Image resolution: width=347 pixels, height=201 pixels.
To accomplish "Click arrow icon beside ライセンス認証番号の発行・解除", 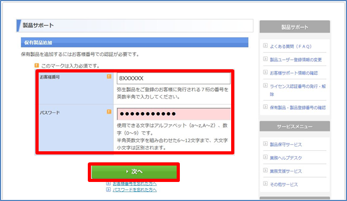I will [266, 86].
